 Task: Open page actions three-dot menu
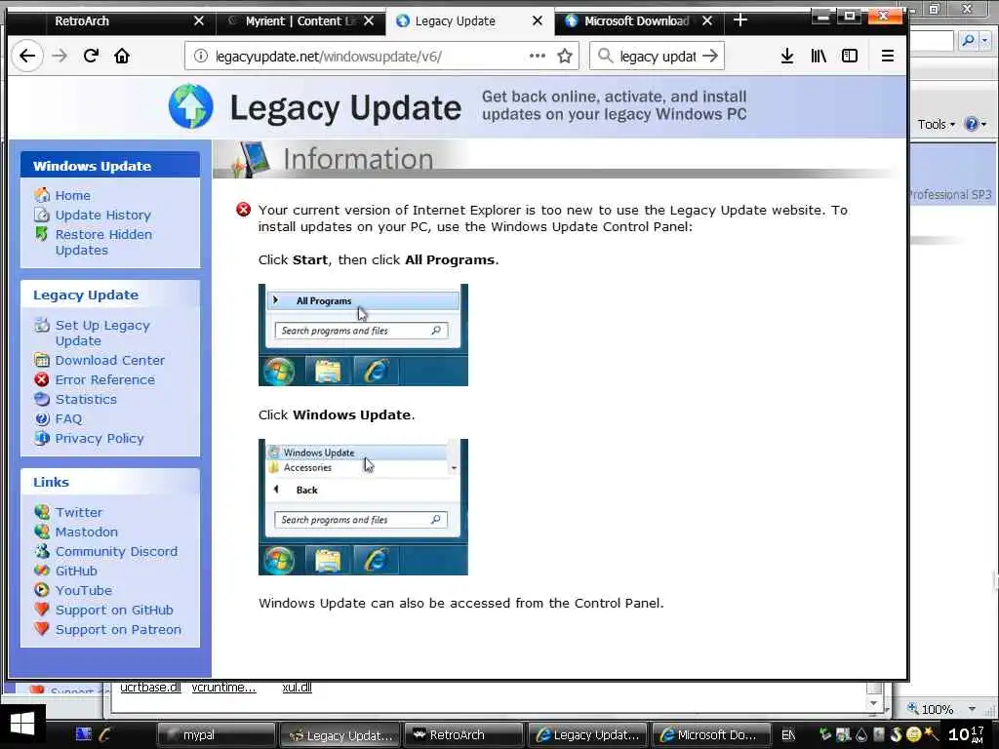click(538, 56)
